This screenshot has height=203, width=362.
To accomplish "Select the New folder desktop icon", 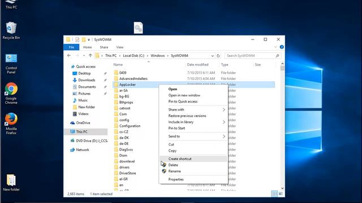I will [11, 183].
